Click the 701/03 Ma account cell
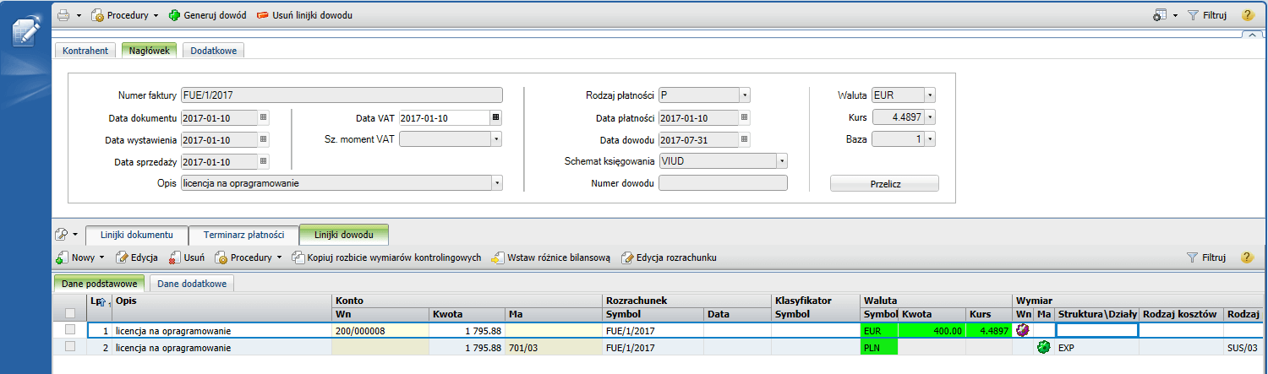The height and width of the screenshot is (374, 1268). (554, 346)
